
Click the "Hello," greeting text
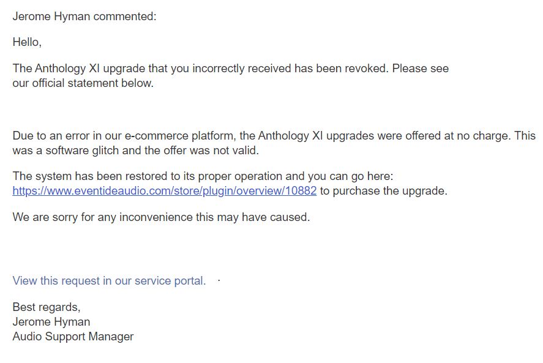(x=27, y=43)
